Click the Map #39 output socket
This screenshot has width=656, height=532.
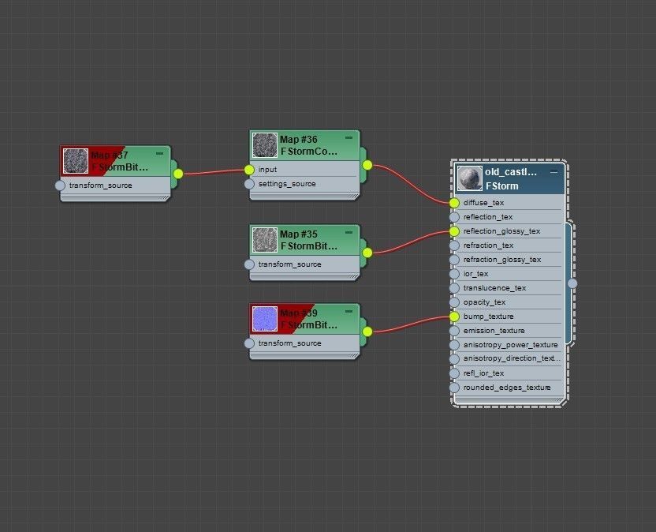click(x=367, y=332)
